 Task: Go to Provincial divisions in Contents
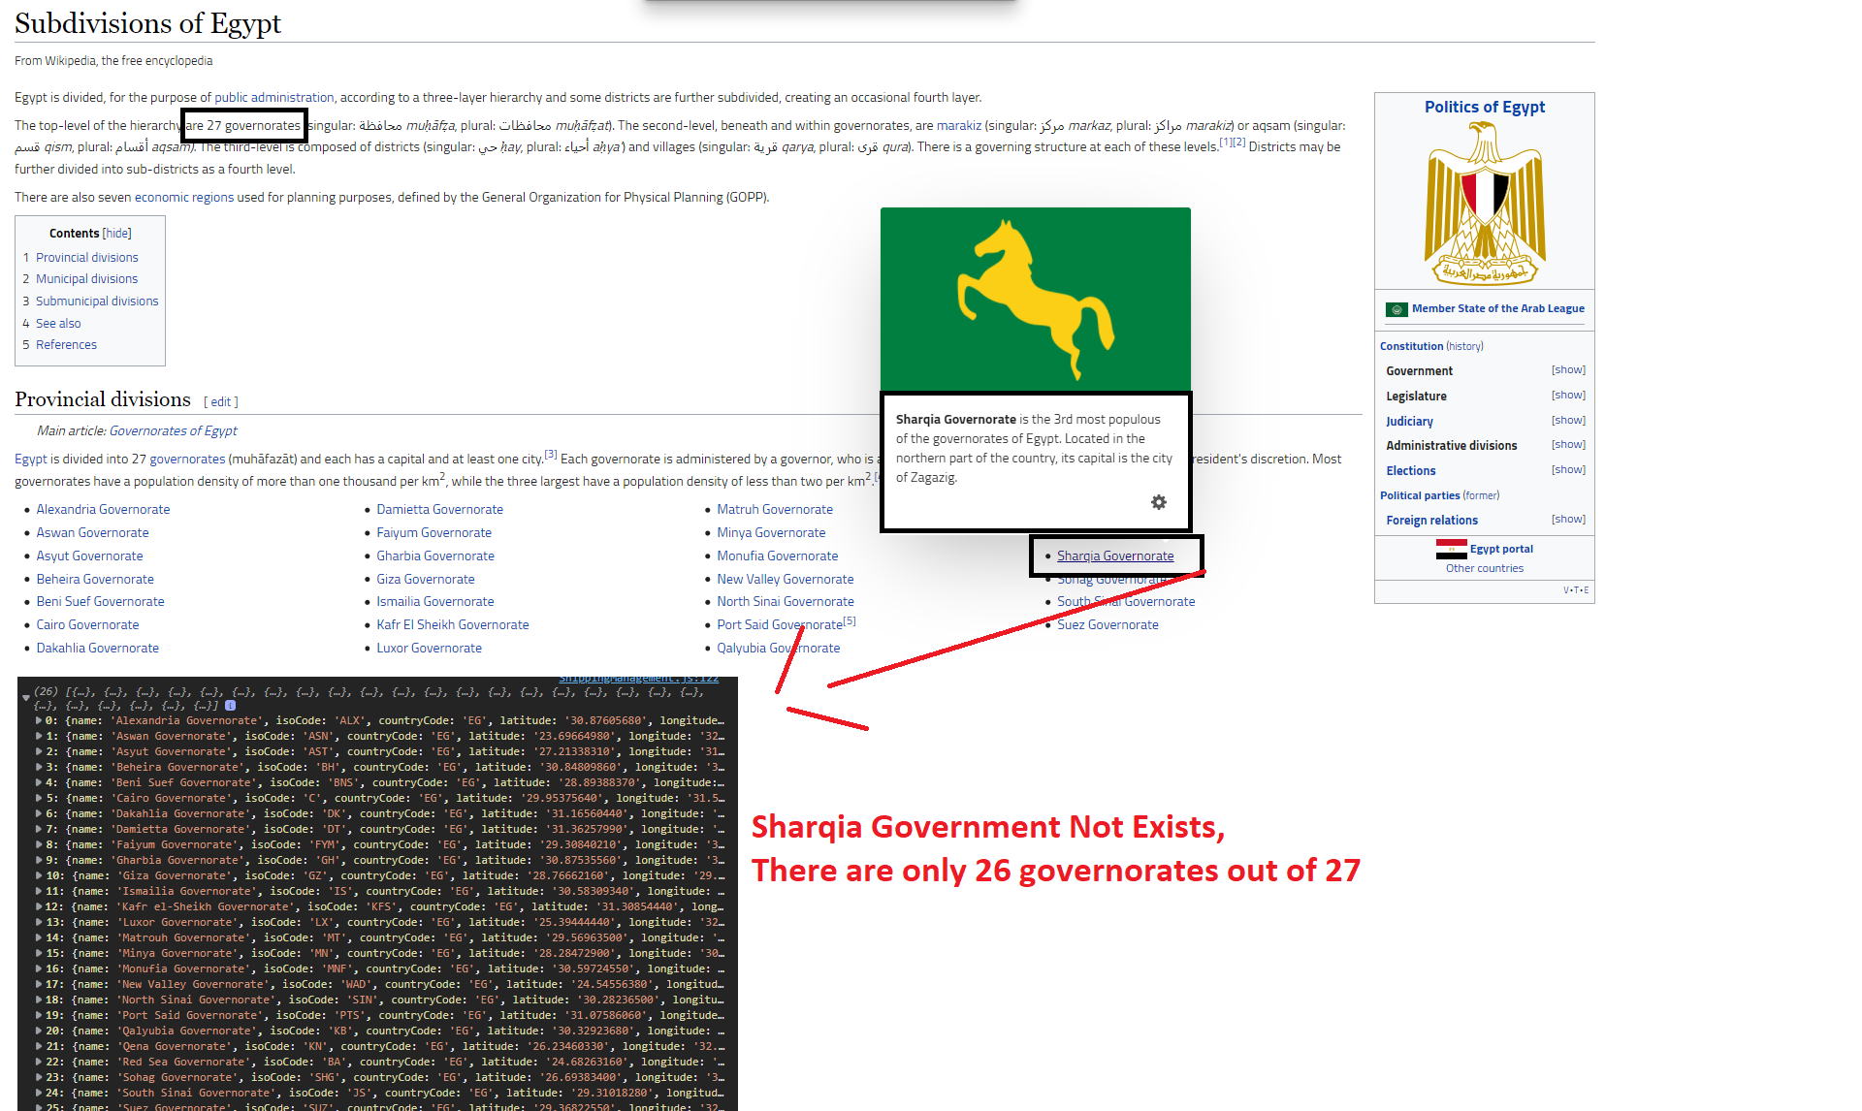[86, 258]
